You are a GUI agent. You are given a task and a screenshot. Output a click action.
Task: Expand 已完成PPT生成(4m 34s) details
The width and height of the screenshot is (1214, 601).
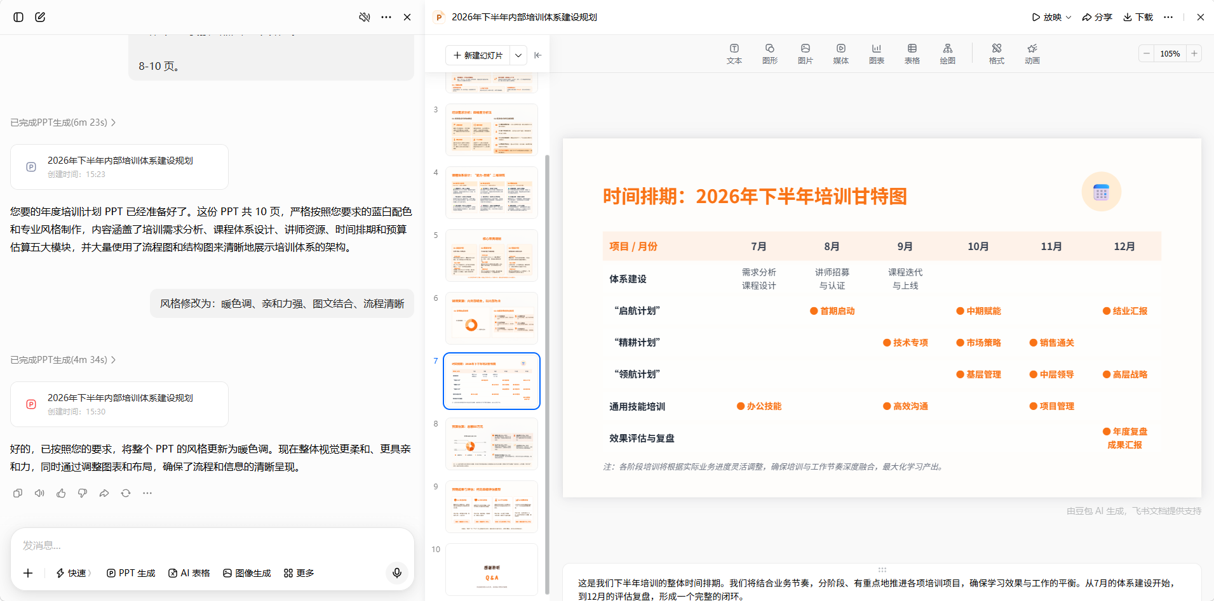coord(63,360)
